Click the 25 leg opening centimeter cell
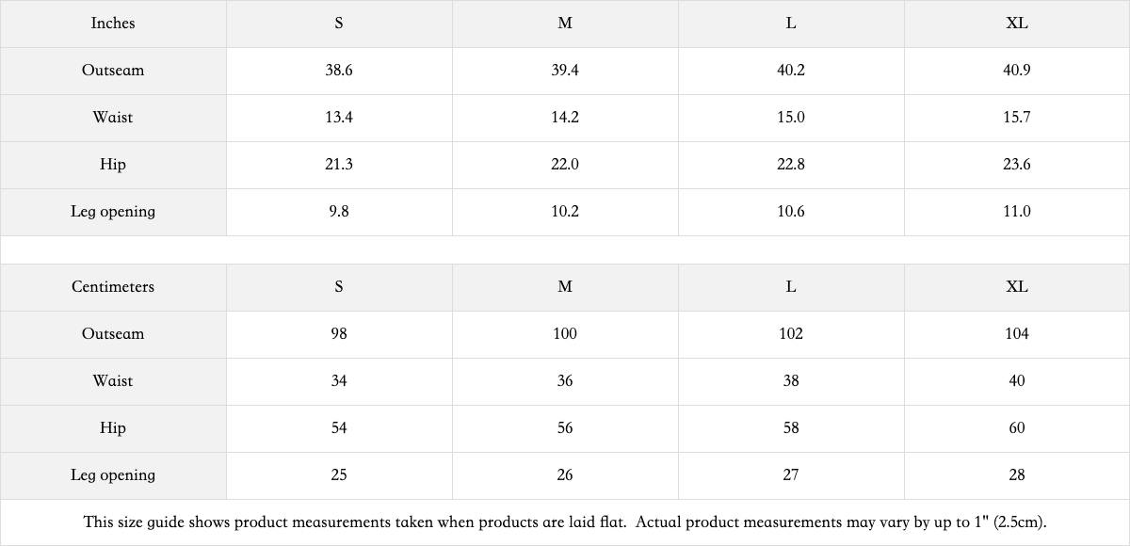Viewport: 1130px width, 546px height. pos(339,475)
